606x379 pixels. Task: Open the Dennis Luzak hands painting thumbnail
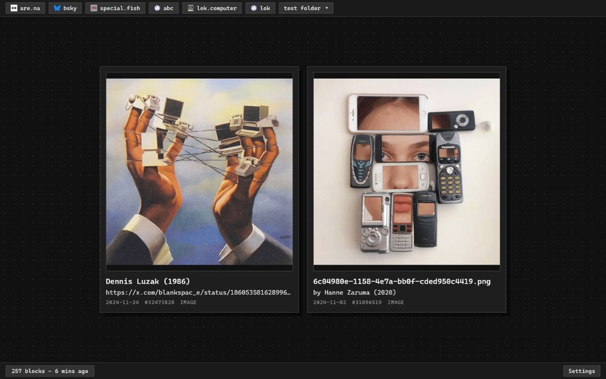(x=199, y=172)
